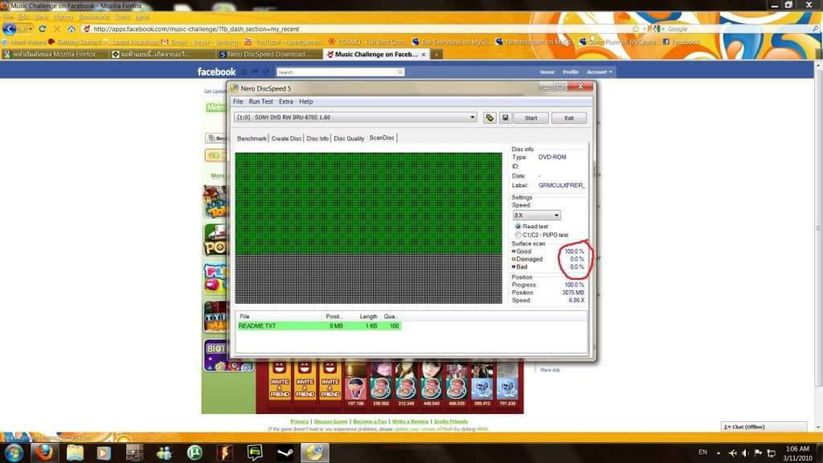Click the Firefox Back button

click(x=10, y=29)
